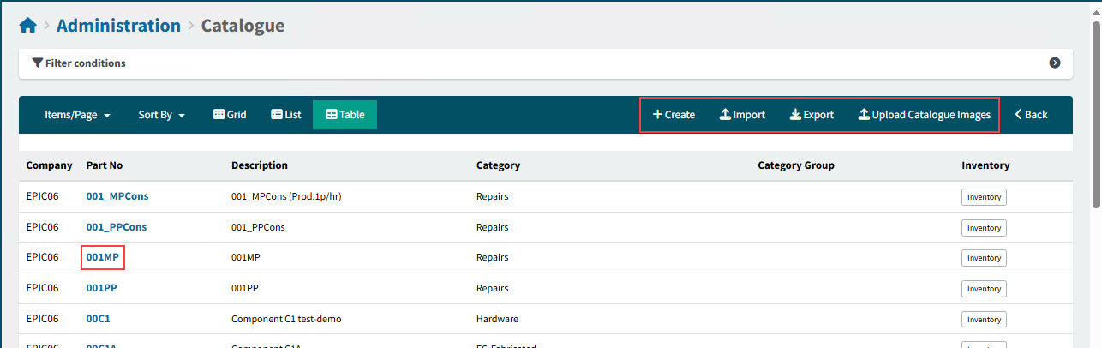Export the catalogue

click(x=812, y=115)
